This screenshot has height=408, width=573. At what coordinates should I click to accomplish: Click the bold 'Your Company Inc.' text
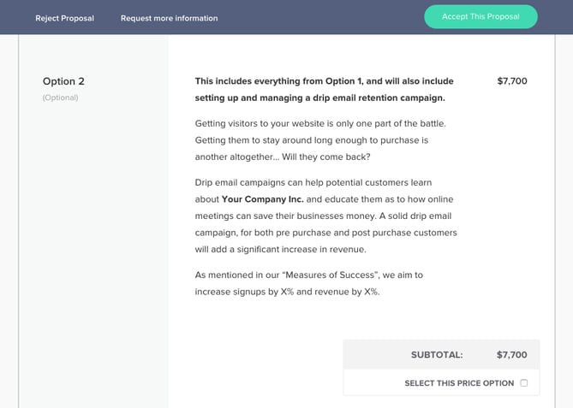tap(255, 199)
